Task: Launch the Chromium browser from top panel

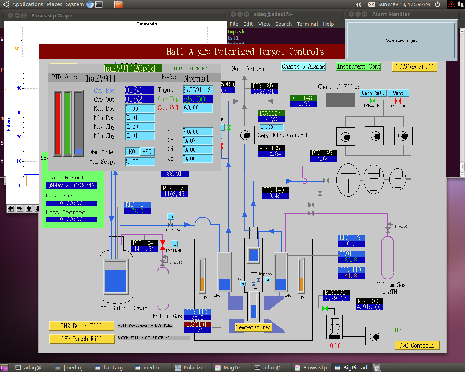Action: point(90,4)
